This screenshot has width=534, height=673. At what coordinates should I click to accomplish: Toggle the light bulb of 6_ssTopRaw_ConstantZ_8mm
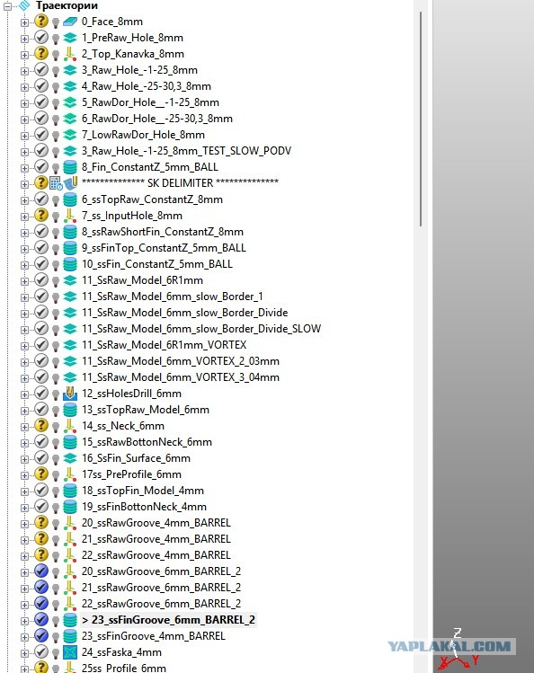click(x=56, y=201)
